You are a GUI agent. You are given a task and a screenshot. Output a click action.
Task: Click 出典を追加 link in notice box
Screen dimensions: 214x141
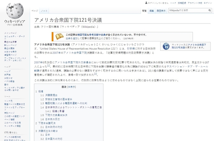[72, 38]
